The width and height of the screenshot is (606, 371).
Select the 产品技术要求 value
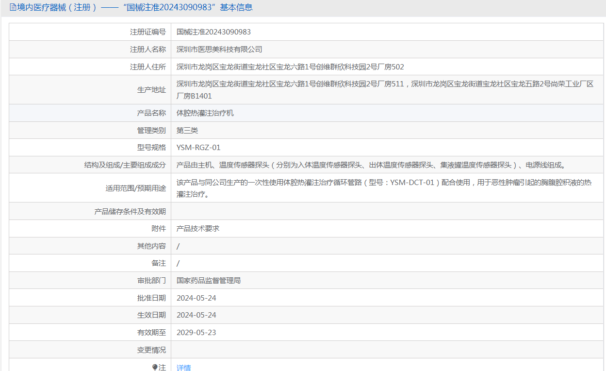pos(198,229)
